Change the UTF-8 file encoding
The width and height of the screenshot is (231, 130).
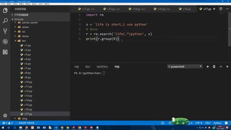point(199,123)
